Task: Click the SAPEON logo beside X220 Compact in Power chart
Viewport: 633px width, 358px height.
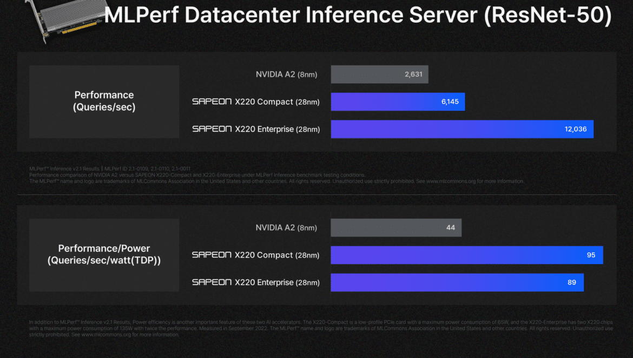Action: click(x=212, y=255)
